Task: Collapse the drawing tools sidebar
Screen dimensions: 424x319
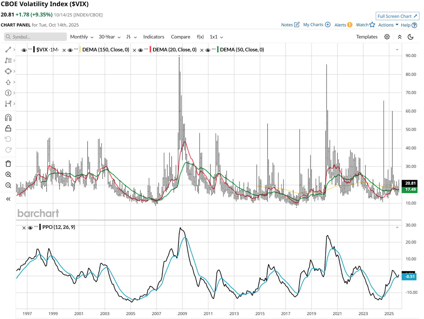Action: (x=8, y=199)
